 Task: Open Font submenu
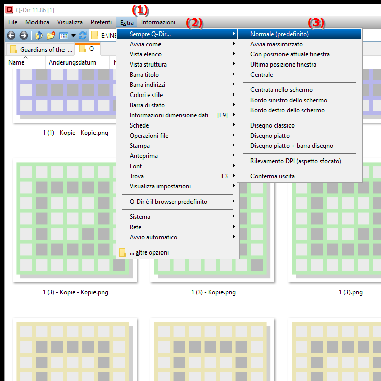click(178, 166)
